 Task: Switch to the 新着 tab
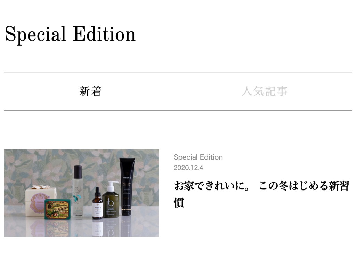click(90, 91)
